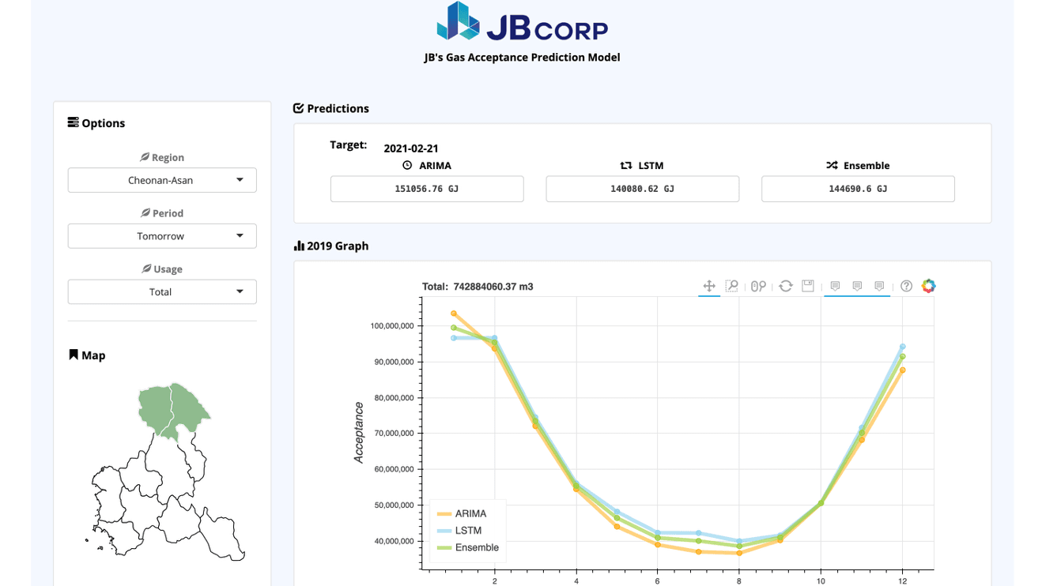Open the Usage dropdown set to Total

pos(162,292)
